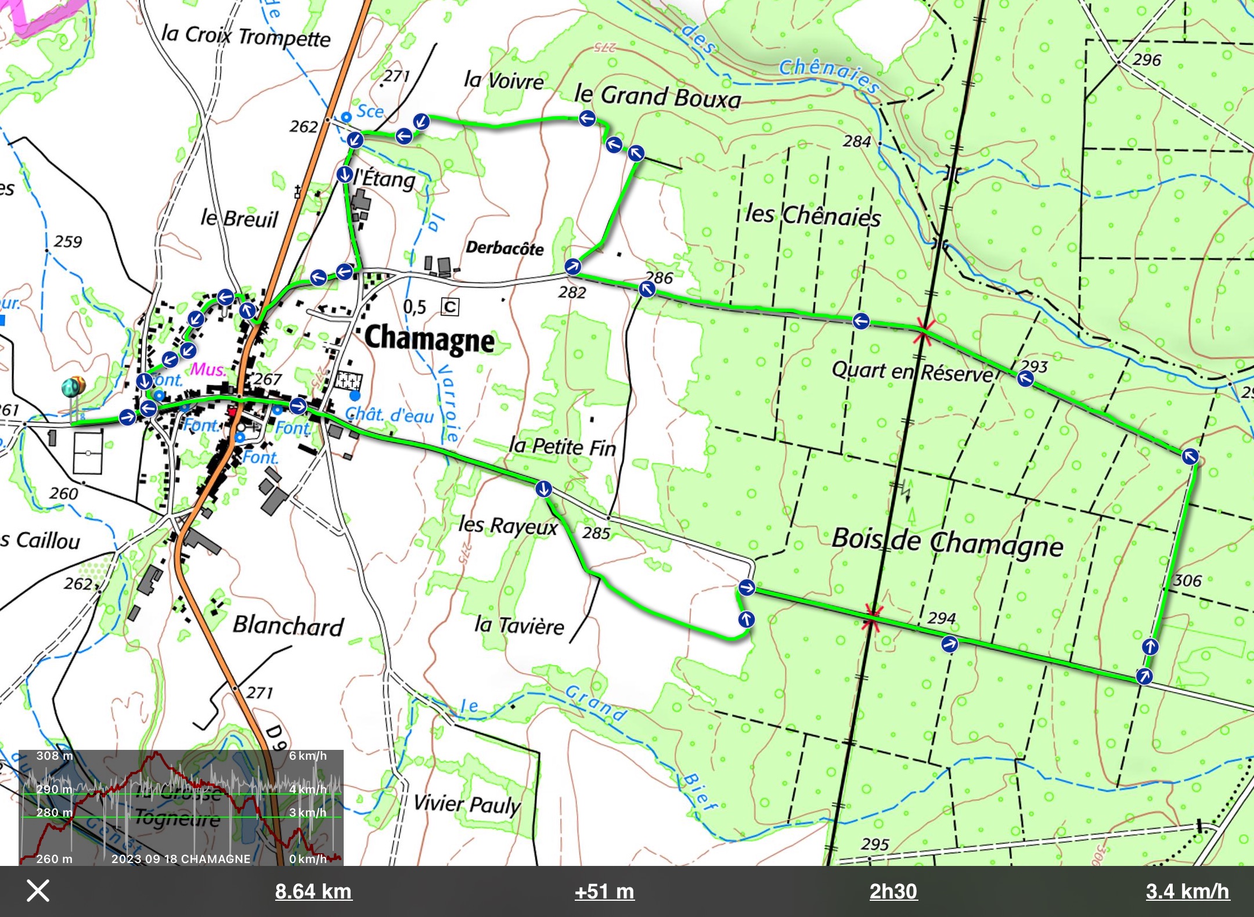The image size is (1254, 917).
Task: Tap the Blanchard label
Action: [289, 626]
